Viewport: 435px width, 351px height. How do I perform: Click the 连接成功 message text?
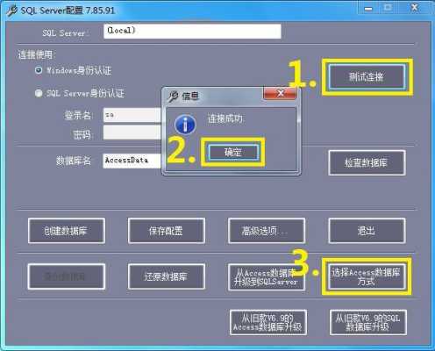[x=225, y=118]
